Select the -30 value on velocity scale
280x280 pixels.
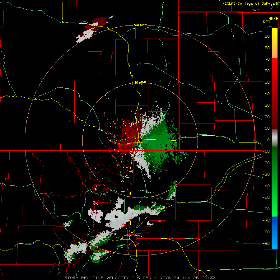coord(266,175)
